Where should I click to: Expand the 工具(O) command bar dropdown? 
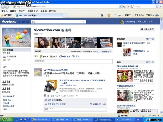(x=153, y=15)
